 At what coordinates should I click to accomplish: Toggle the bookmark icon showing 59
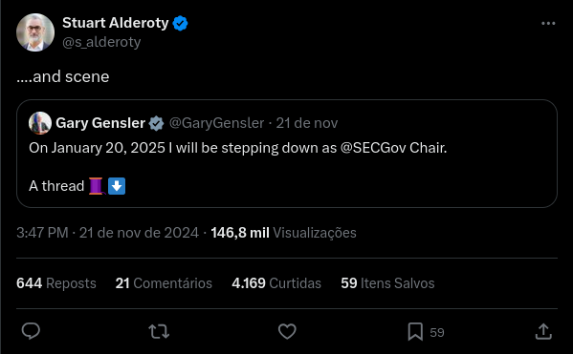pyautogui.click(x=415, y=332)
